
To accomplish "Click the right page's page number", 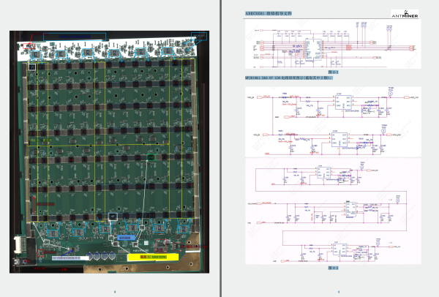I will (x=334, y=292).
